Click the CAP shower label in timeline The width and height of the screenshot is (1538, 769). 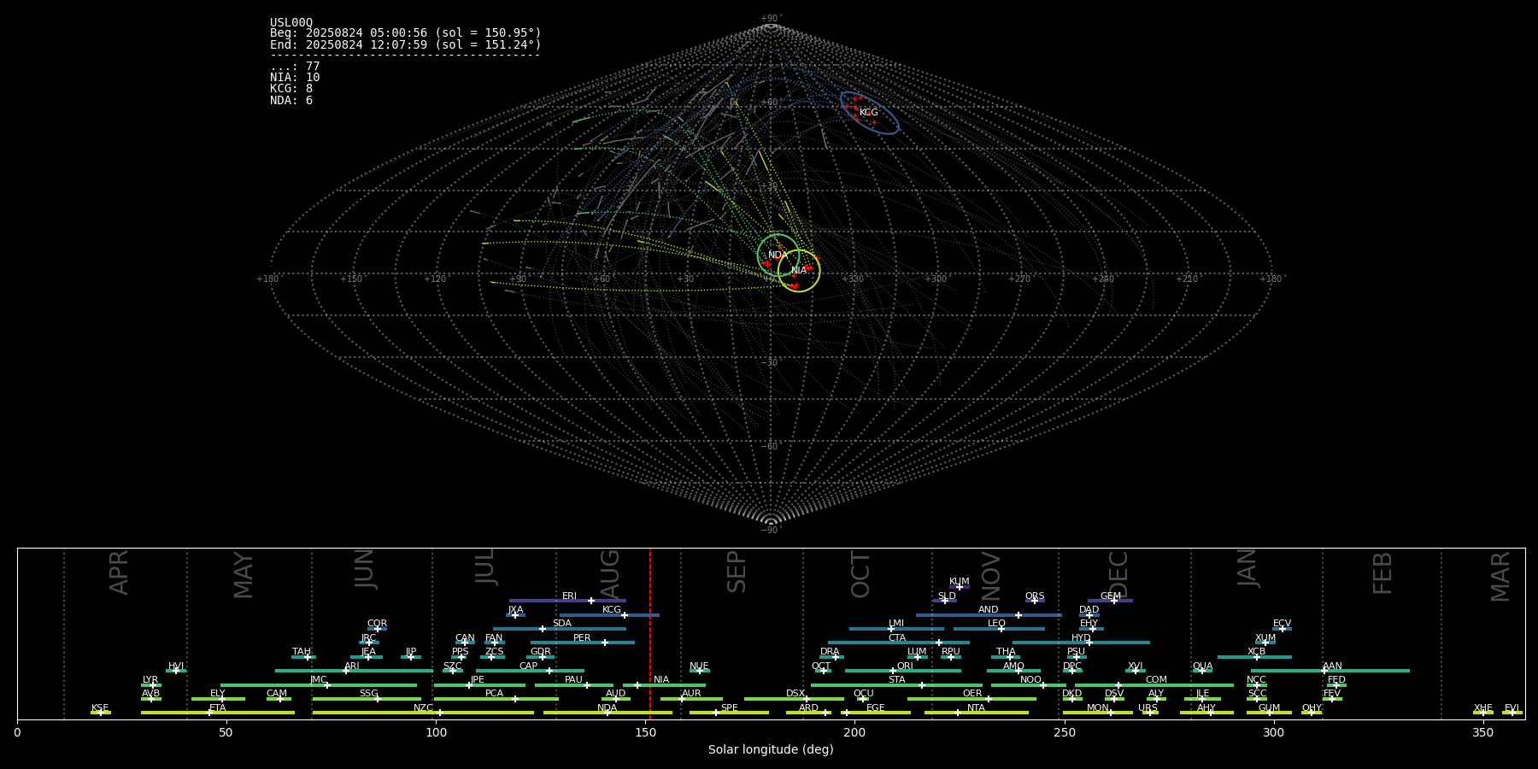tap(529, 666)
